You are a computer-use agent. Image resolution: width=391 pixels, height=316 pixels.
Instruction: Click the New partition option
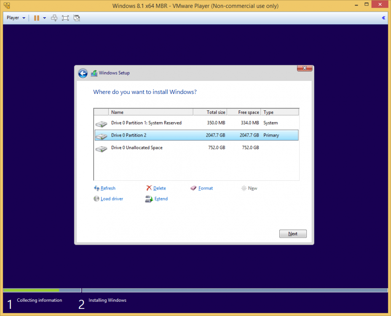pyautogui.click(x=249, y=188)
